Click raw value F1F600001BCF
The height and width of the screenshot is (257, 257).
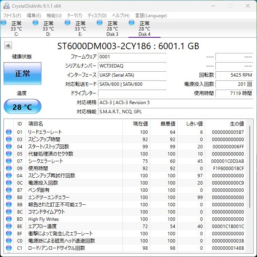pos(228,168)
